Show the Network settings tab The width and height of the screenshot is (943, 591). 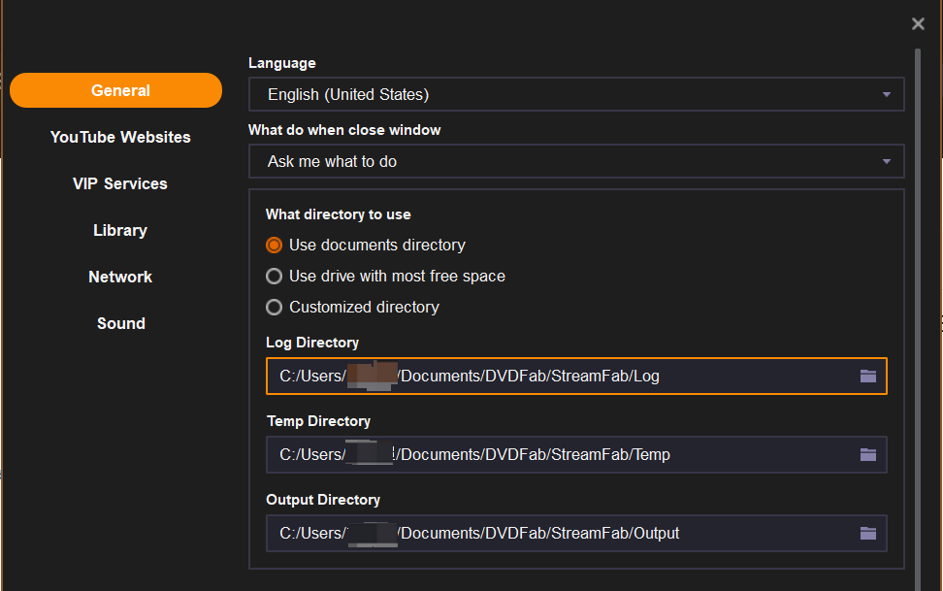coord(120,277)
